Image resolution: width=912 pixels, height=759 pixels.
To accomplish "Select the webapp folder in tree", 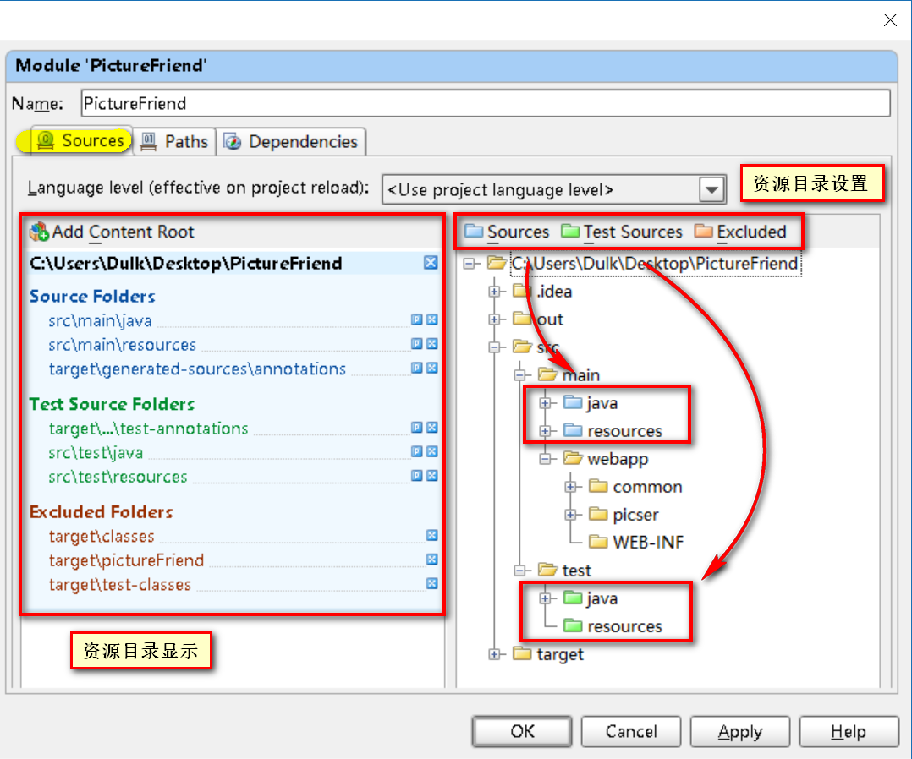I will [x=606, y=459].
